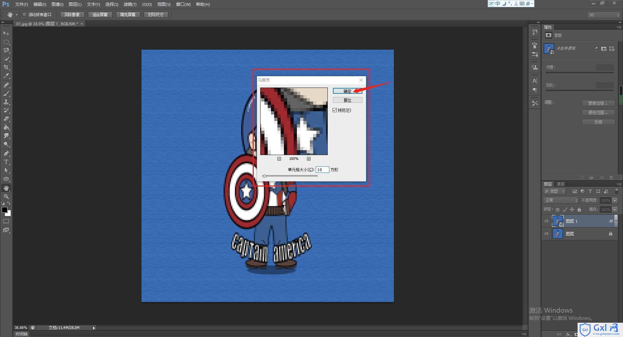Viewport: 623px width, 337px height.
Task: Open the layer filter 类型 dropdown
Action: [x=555, y=191]
